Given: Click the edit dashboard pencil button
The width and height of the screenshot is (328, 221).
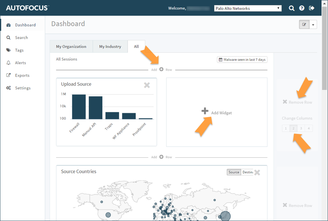Looking at the screenshot, I should (304, 25).
